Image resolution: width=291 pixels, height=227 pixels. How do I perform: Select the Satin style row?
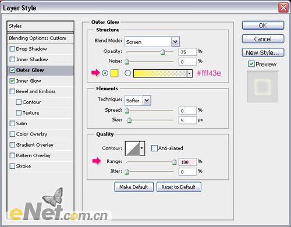40,123
